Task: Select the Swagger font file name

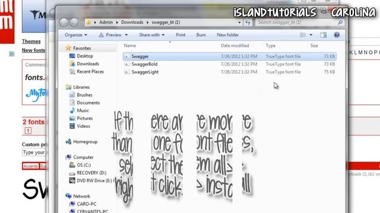Action: pos(140,57)
